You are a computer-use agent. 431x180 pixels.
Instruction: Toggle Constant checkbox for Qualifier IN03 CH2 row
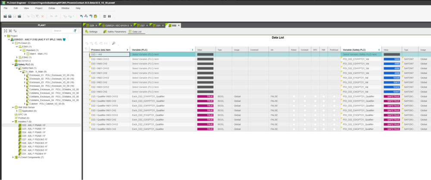[304, 129]
